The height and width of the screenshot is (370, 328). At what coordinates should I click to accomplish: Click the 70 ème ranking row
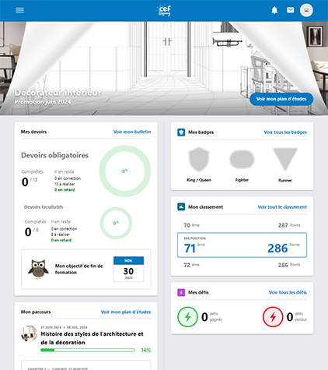coord(242,225)
